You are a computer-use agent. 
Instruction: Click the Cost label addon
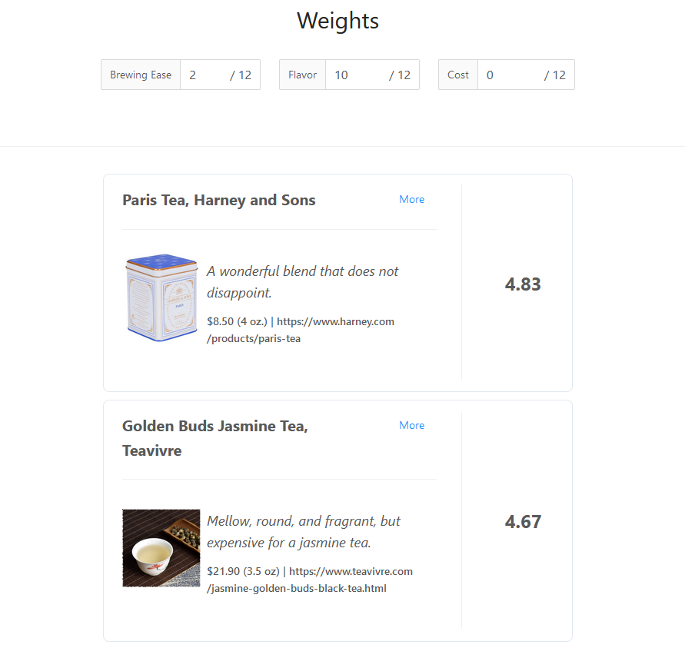click(x=458, y=75)
